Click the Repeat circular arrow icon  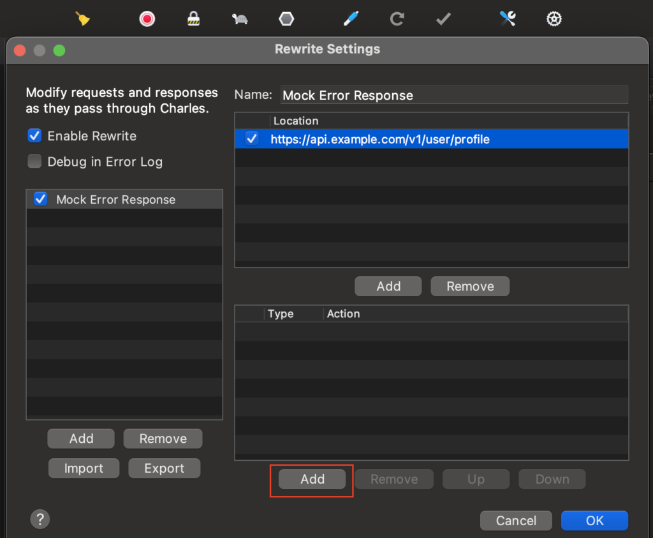pos(397,19)
